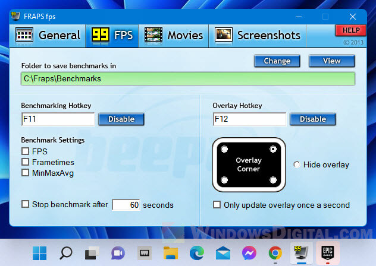376x266 pixels.
Task: Click the Overlay Hotkey F12 field
Action: click(x=249, y=119)
